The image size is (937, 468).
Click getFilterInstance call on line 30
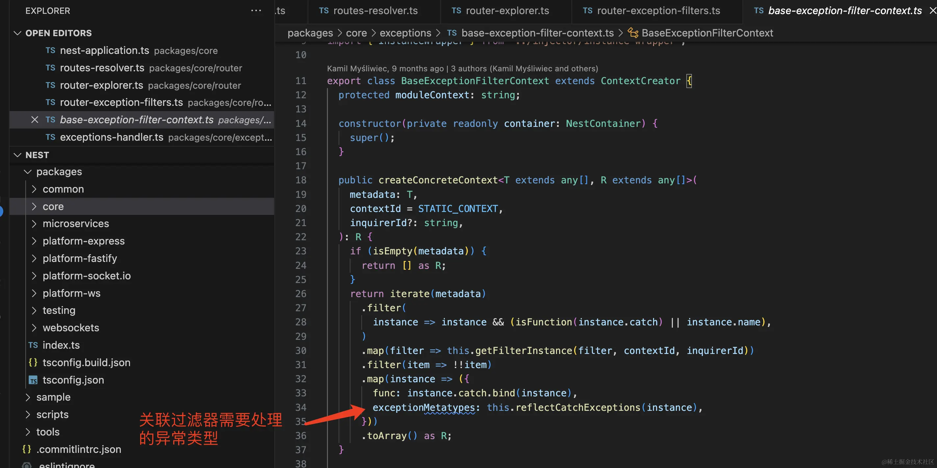[524, 351]
